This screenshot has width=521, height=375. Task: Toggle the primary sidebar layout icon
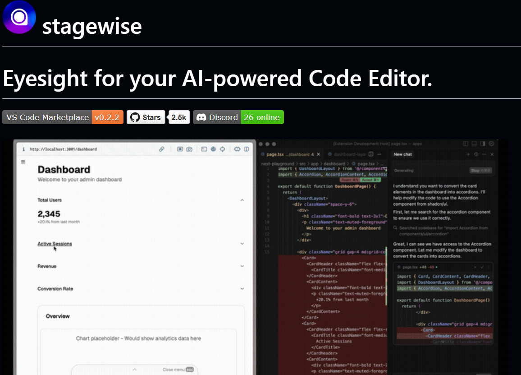pyautogui.click(x=466, y=144)
